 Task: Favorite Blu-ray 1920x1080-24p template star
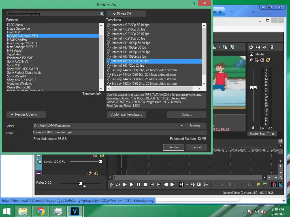coord(109,84)
